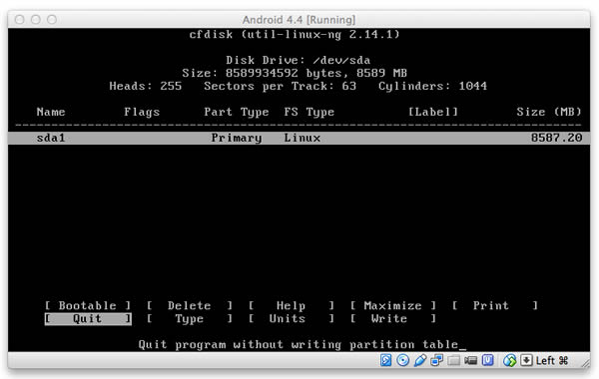The height and width of the screenshot is (379, 599).
Task: Click the Size (MB) column header
Action: (x=549, y=112)
